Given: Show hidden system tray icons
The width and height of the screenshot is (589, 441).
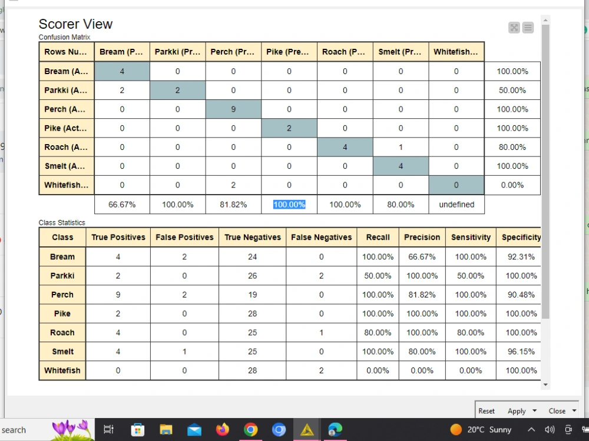Looking at the screenshot, I should (531, 430).
